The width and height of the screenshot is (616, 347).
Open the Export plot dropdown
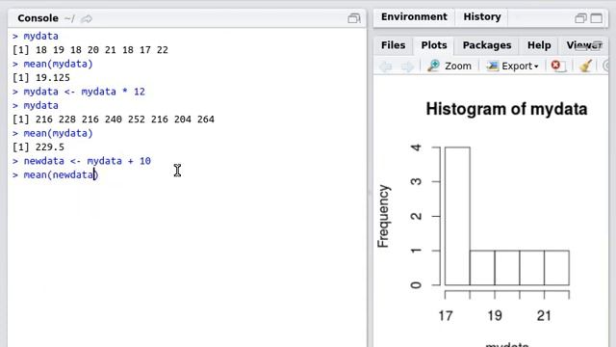[x=512, y=66]
